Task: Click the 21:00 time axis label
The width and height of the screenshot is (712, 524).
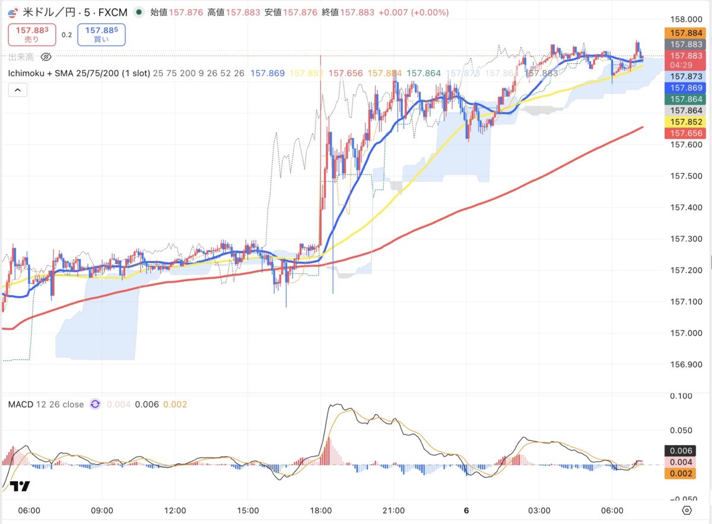Action: (x=393, y=510)
